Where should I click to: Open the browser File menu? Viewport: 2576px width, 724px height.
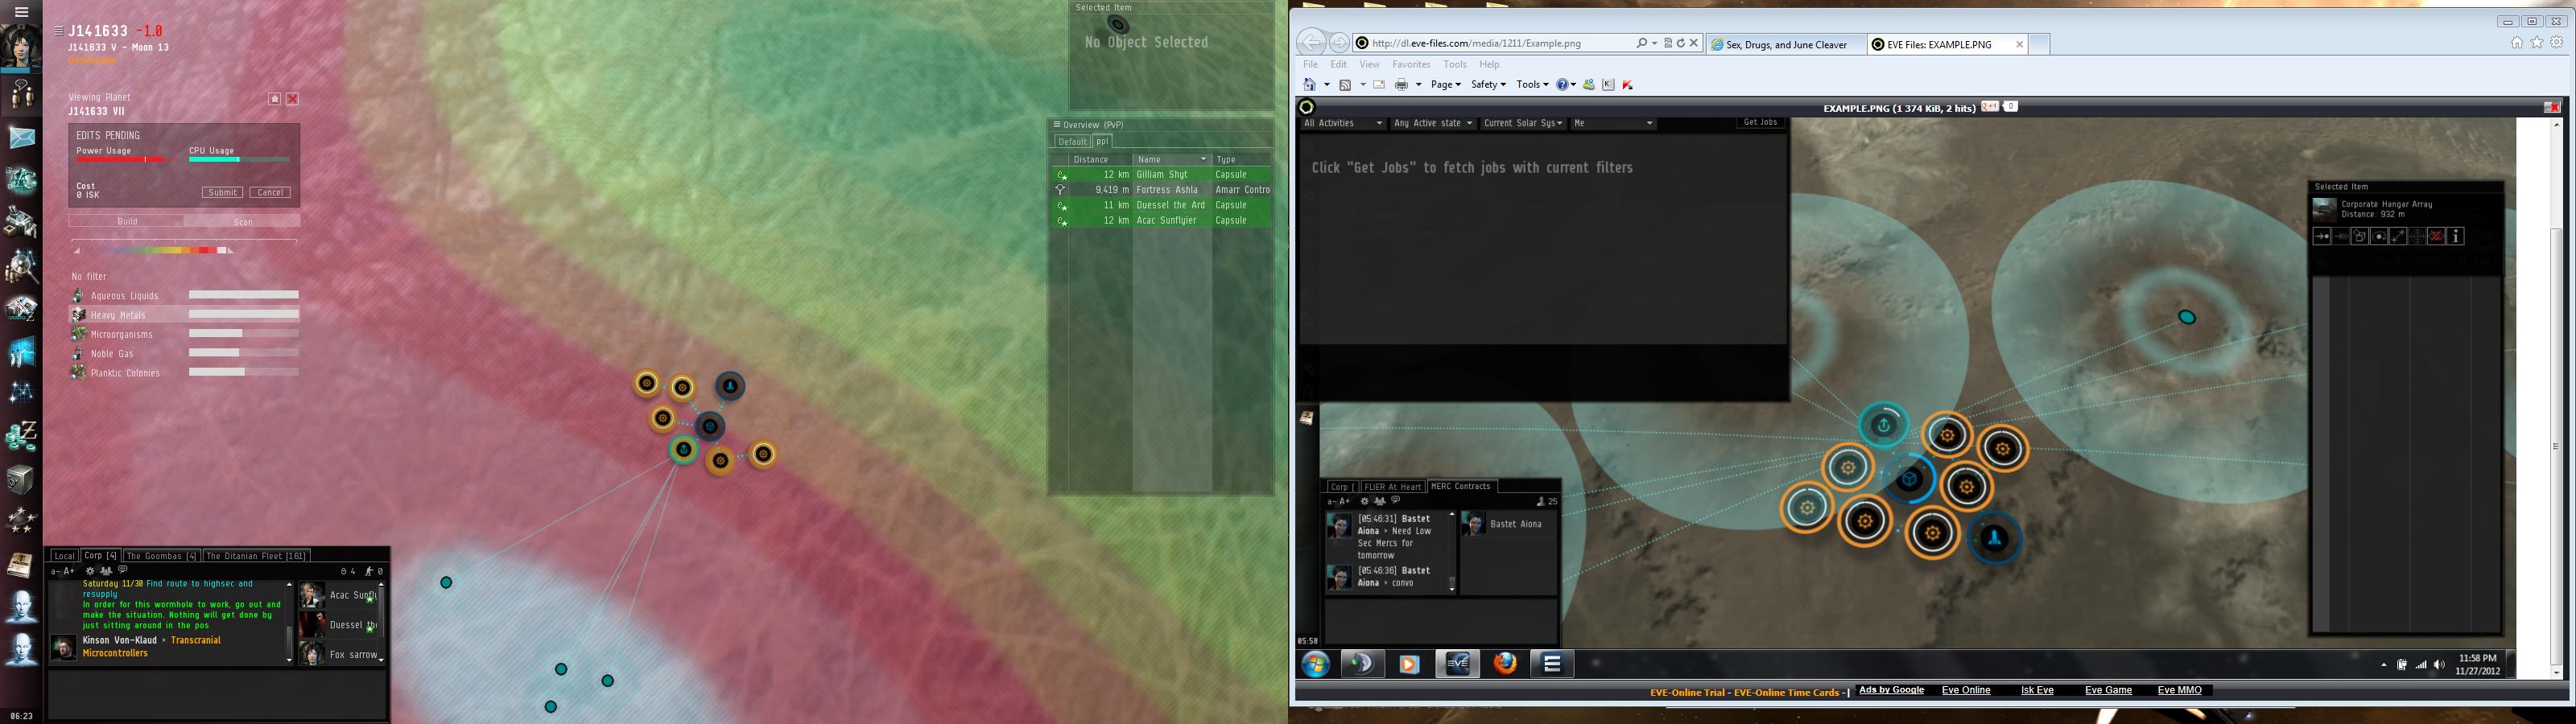tap(1310, 65)
